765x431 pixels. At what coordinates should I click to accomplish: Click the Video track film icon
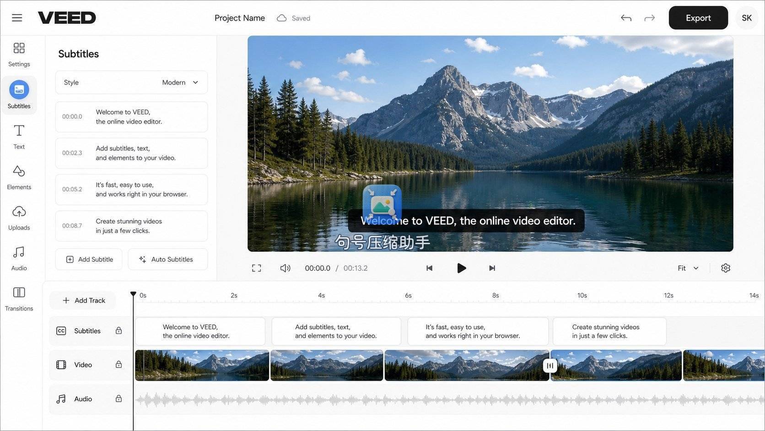(x=61, y=365)
